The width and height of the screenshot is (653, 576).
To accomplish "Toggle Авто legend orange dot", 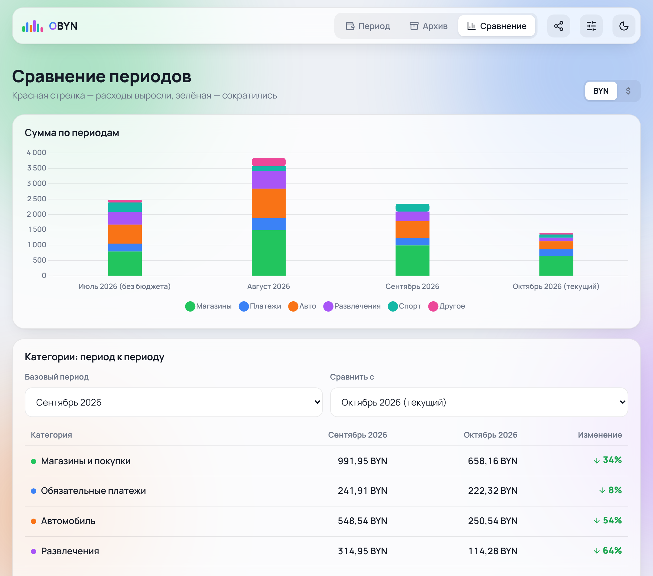I will point(293,306).
